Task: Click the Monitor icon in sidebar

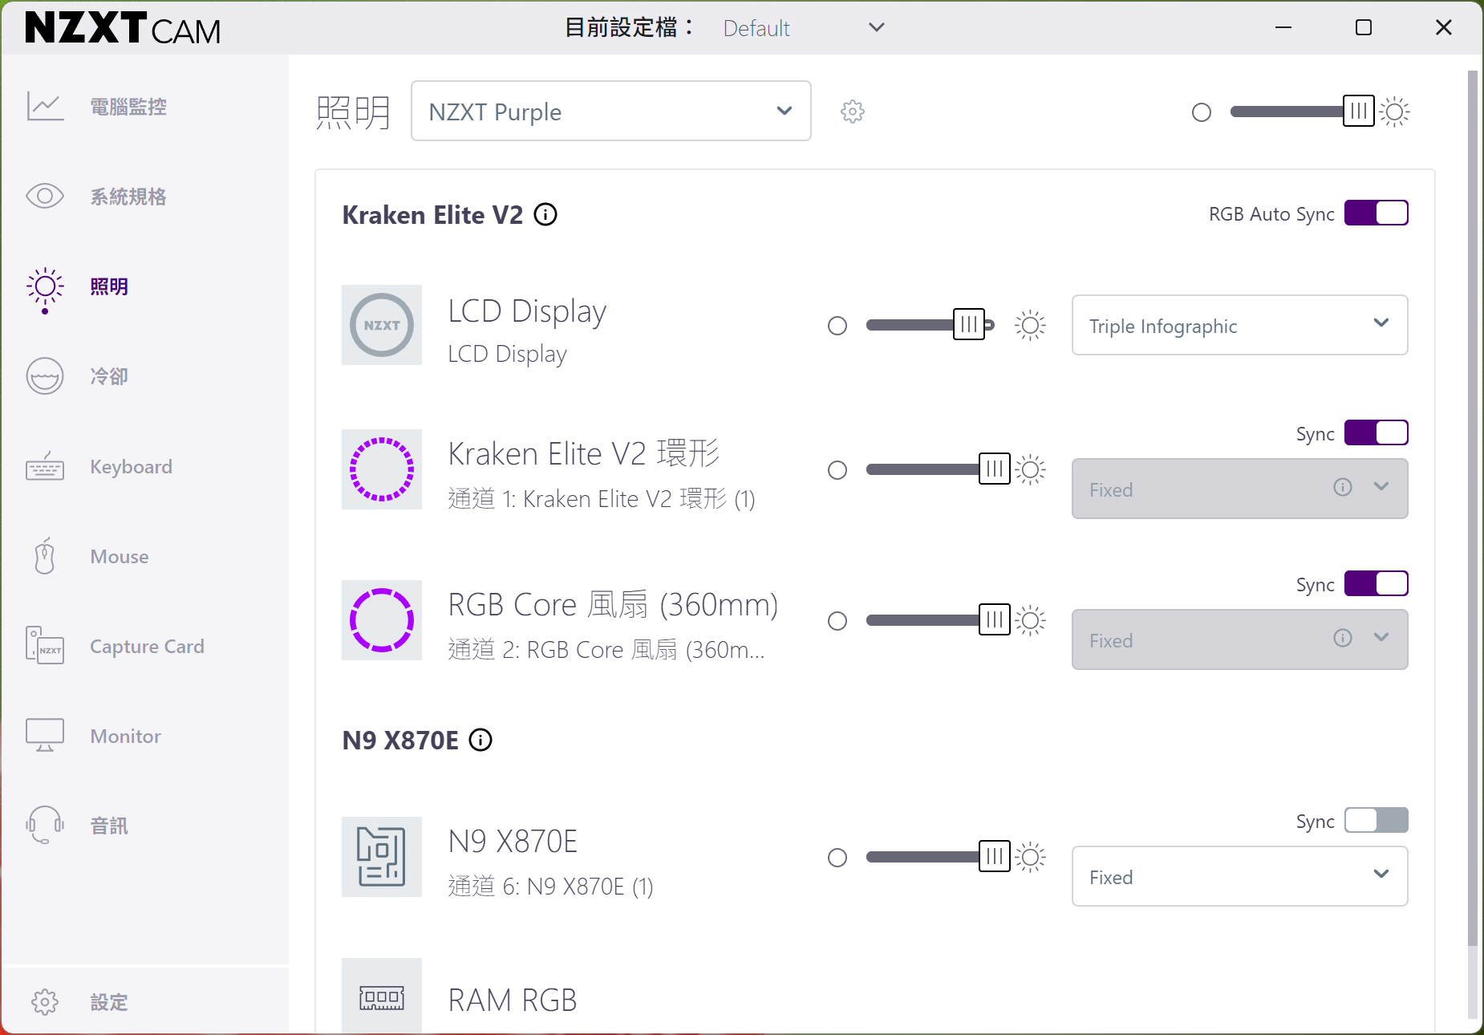Action: (45, 736)
